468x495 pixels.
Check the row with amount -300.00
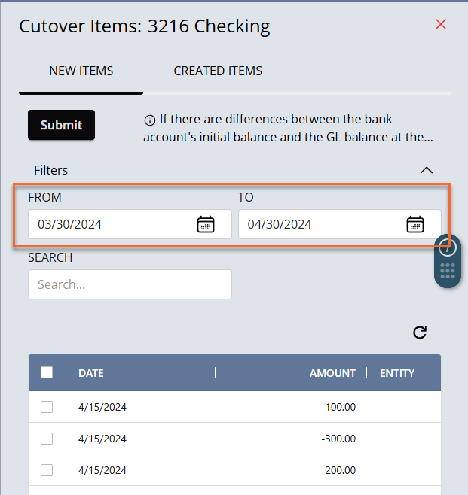tap(47, 439)
